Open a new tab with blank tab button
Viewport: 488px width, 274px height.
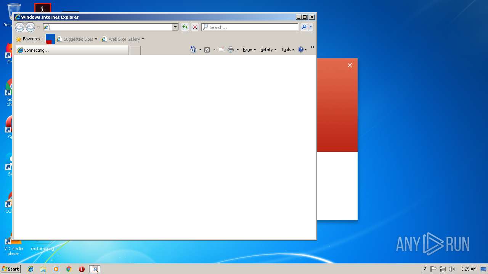[x=135, y=50]
